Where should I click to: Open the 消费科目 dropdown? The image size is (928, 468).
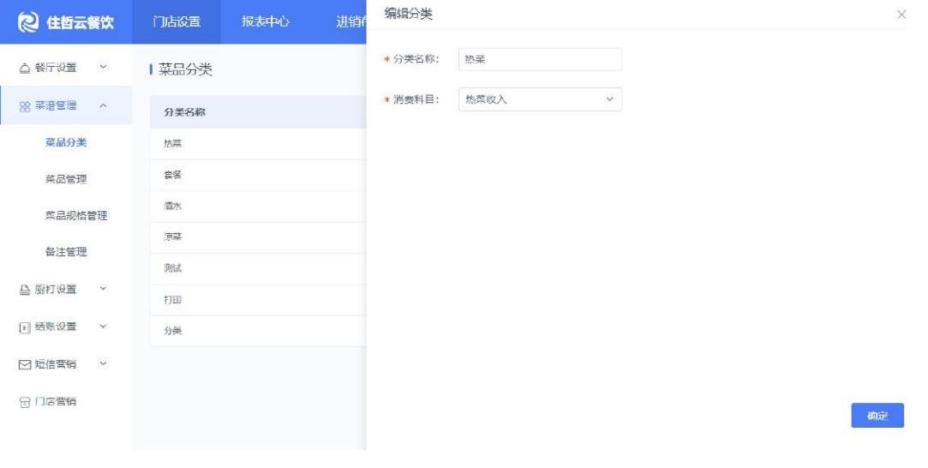pos(540,99)
